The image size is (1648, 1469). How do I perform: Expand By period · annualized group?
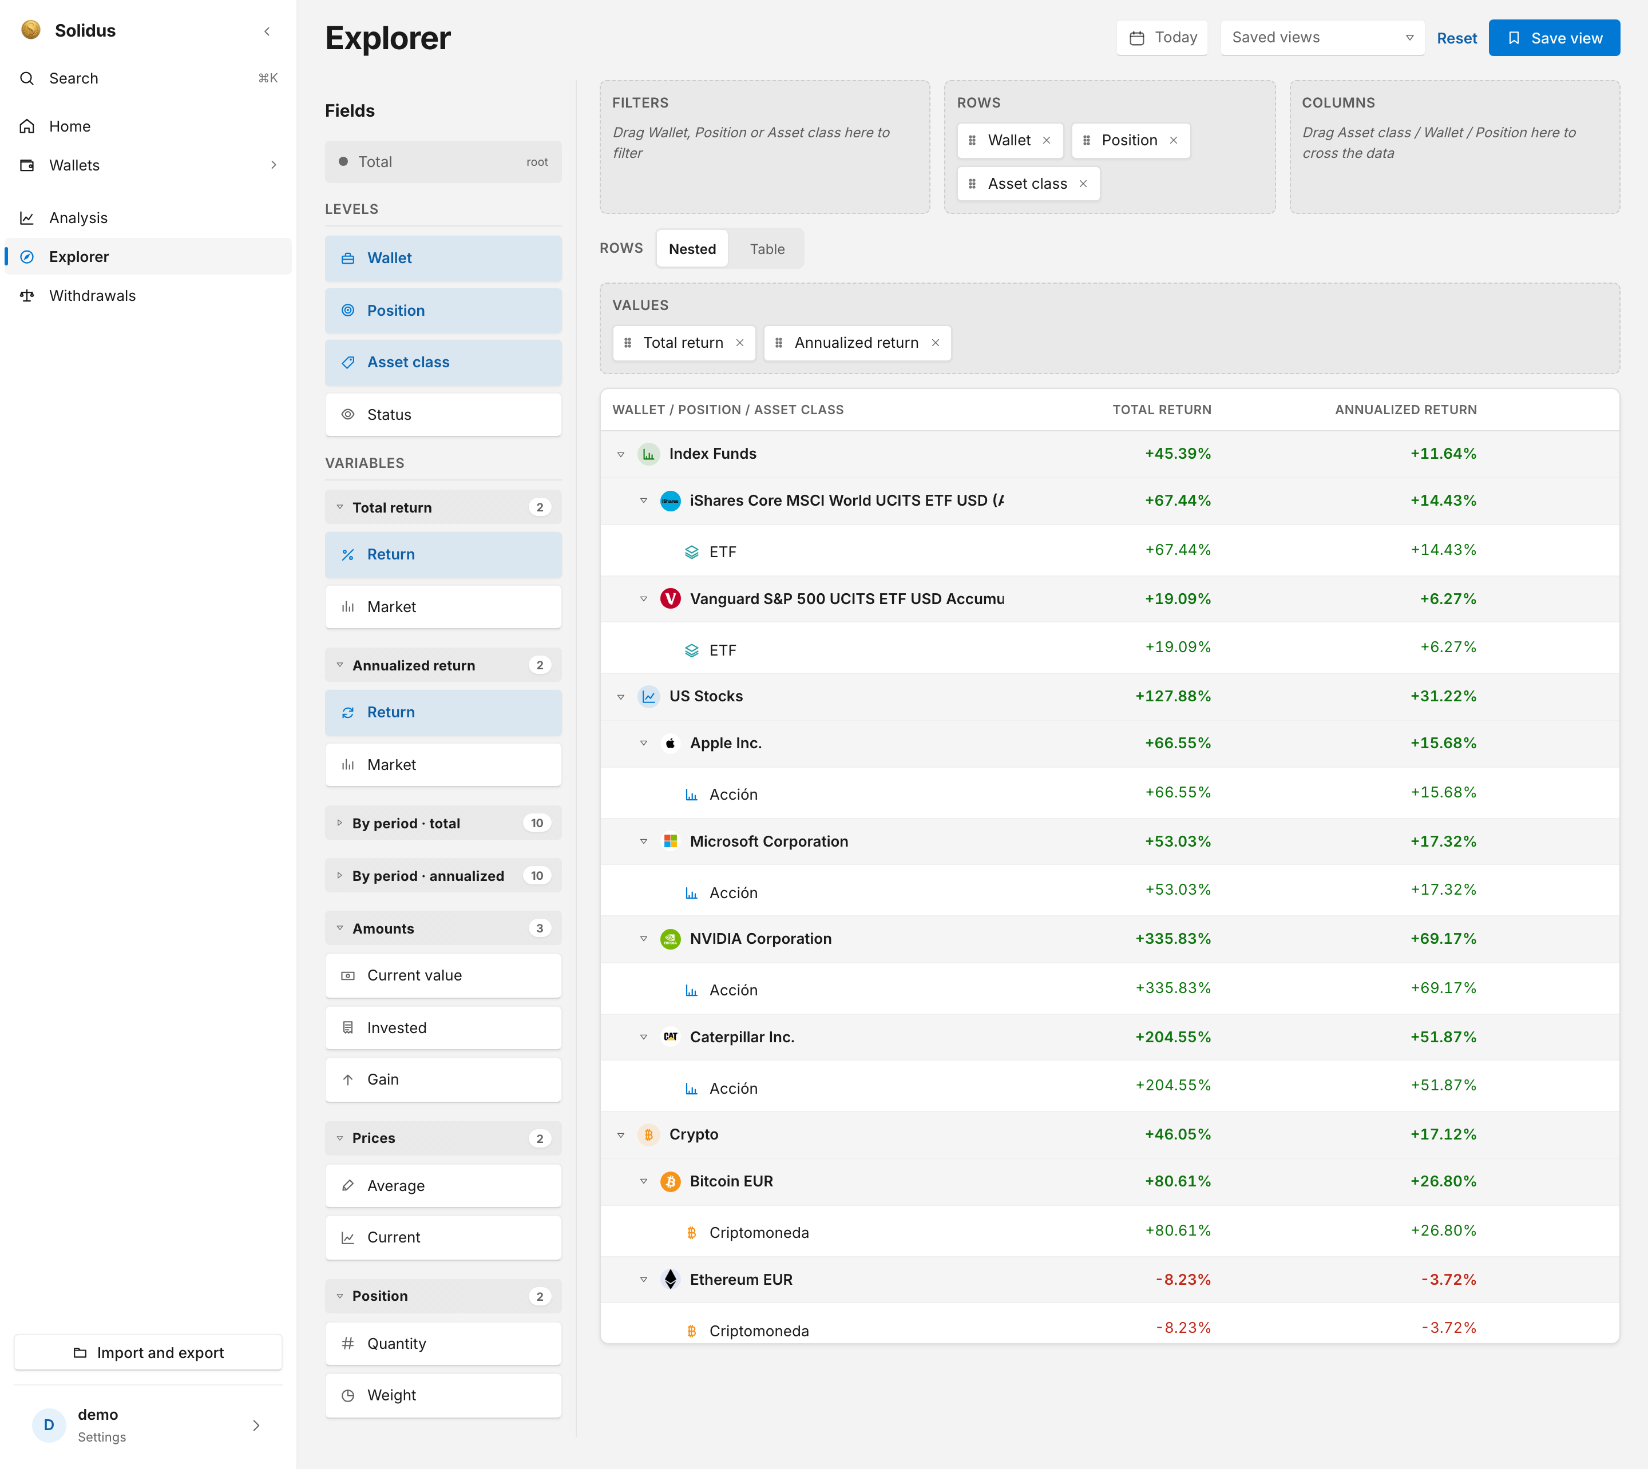coord(442,876)
